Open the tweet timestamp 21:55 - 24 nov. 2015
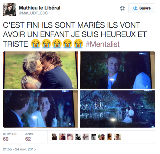This screenshot has height=154, width=160. (x=19, y=149)
